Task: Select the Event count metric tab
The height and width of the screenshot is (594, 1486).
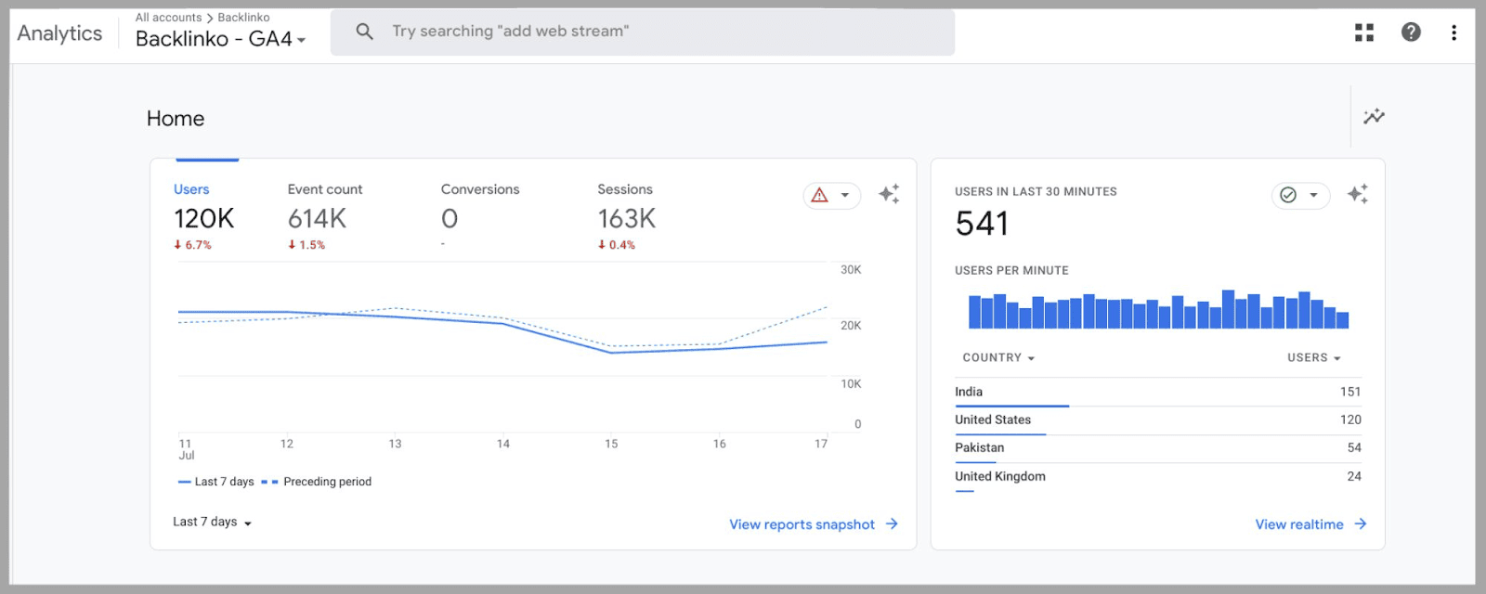Action: tap(325, 189)
